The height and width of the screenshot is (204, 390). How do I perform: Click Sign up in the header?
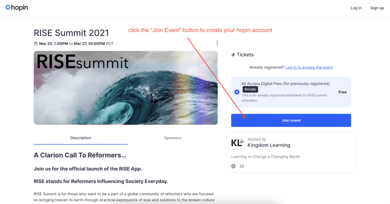377,8
